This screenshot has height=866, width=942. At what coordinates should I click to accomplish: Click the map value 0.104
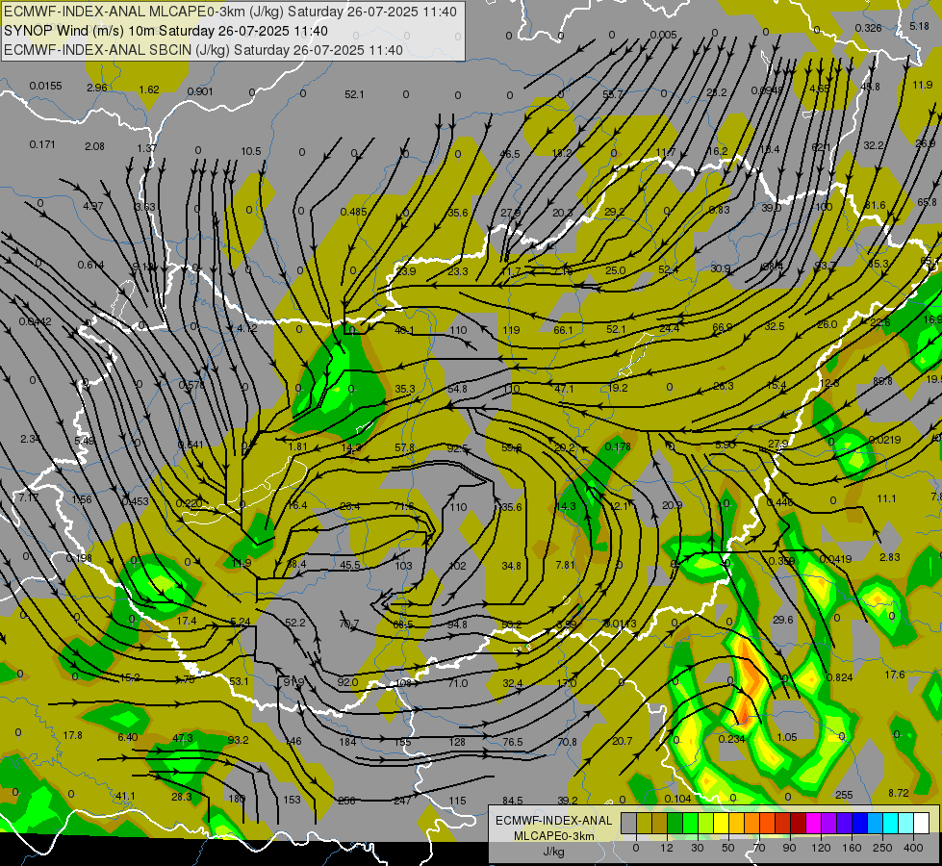[677, 798]
